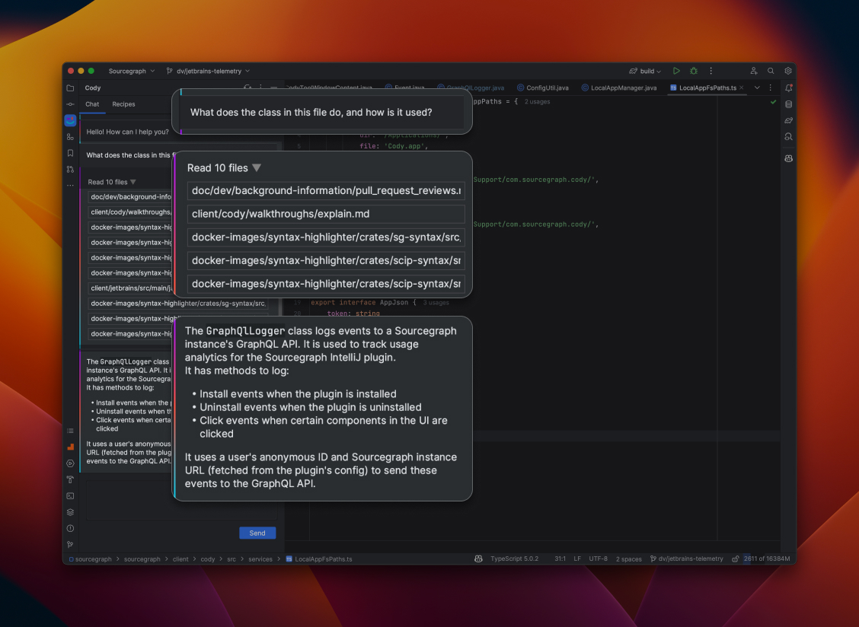Debug the build configuration
Viewport: 859px width, 627px height.
[694, 72]
